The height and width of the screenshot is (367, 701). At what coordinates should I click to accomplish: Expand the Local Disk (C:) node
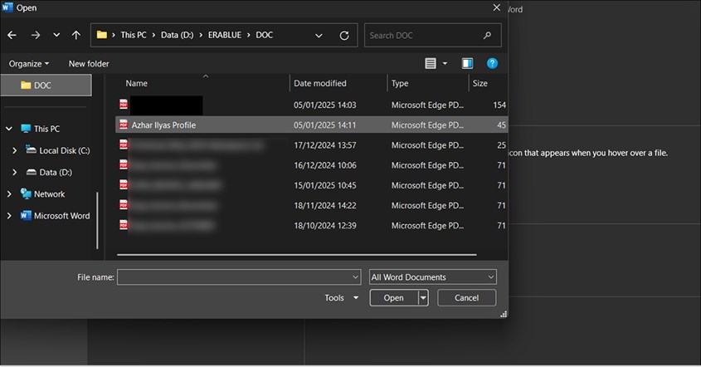tap(14, 150)
